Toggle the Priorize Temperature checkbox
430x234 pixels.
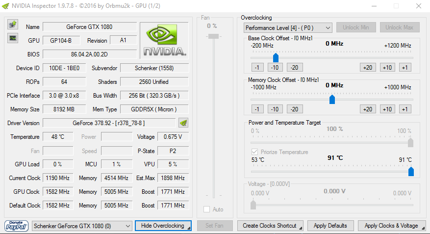point(254,152)
